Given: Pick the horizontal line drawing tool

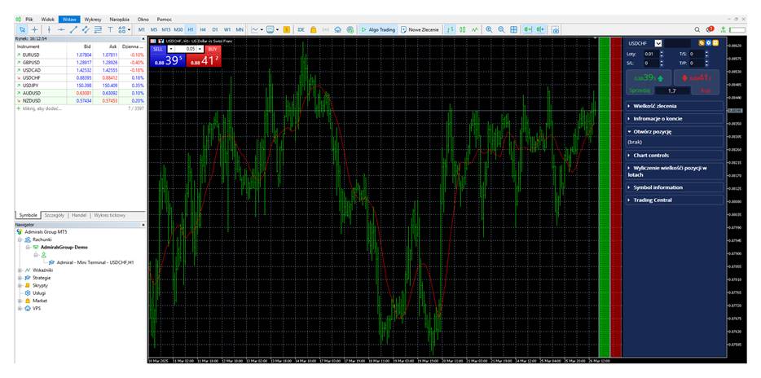Looking at the screenshot, I should click(x=61, y=29).
